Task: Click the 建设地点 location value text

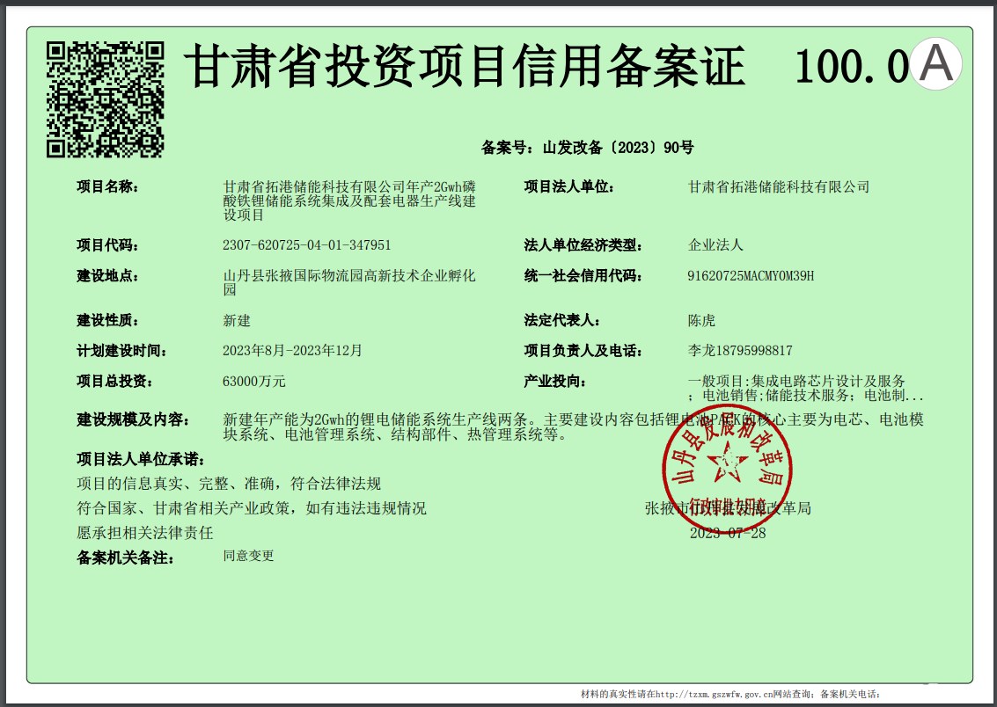Action: pyautogui.click(x=349, y=282)
